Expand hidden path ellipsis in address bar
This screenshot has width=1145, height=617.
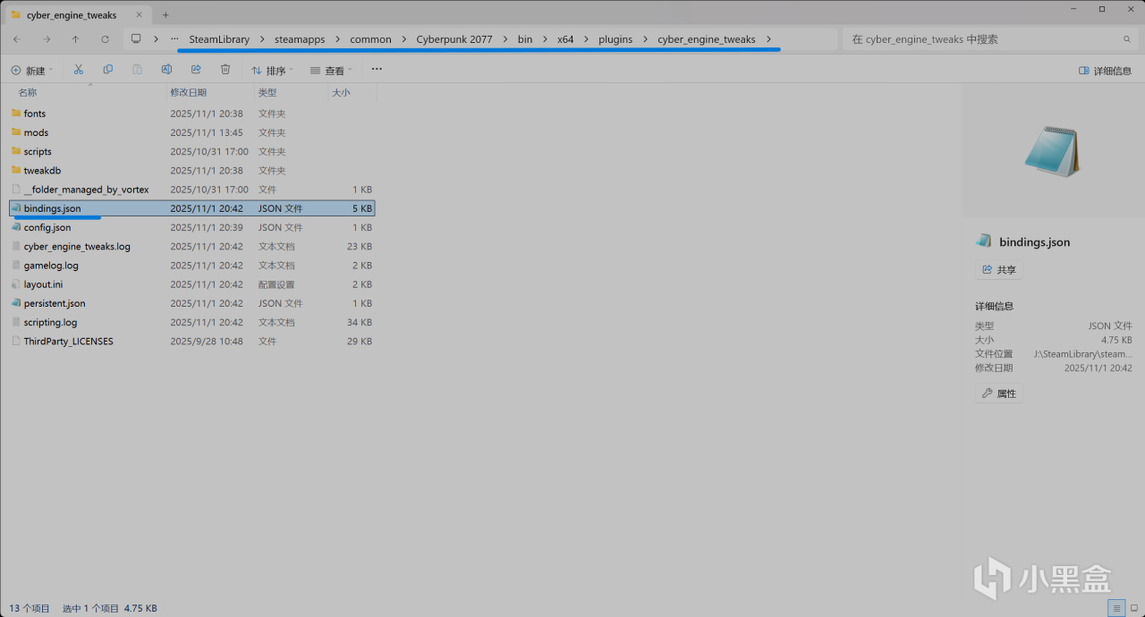tap(174, 39)
